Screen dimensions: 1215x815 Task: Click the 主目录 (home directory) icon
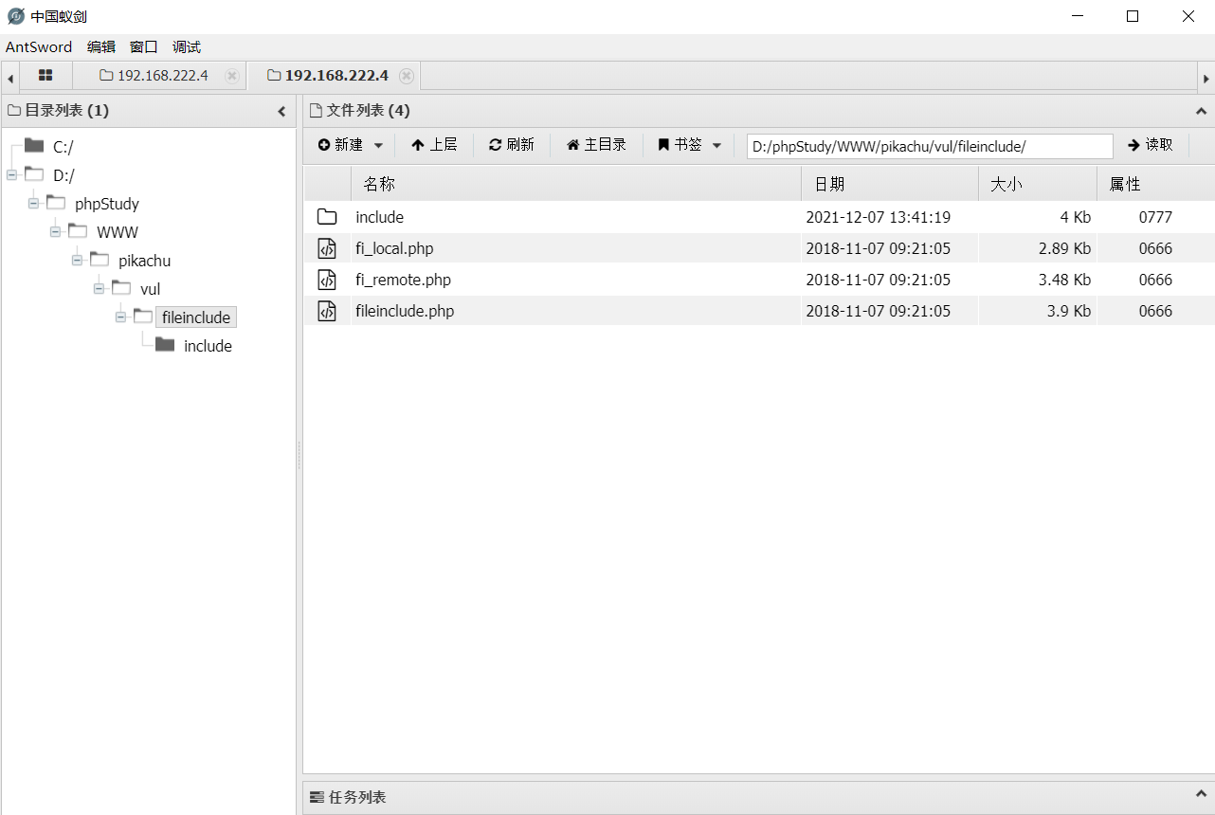(574, 144)
